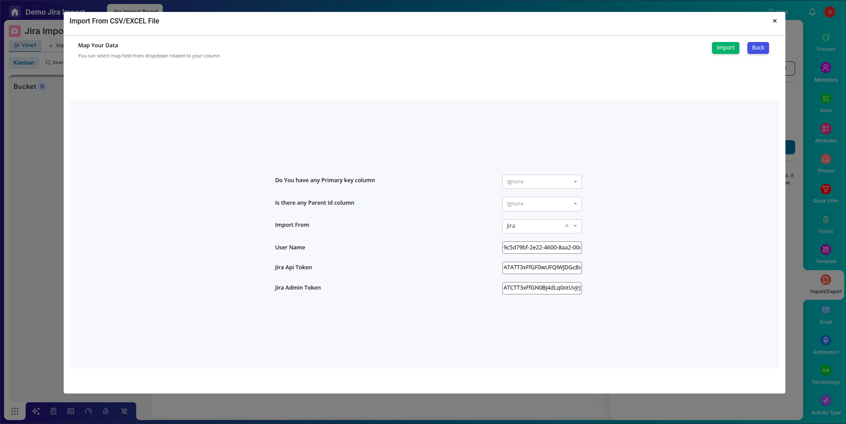Open the Apps sidebar icon

[826, 98]
